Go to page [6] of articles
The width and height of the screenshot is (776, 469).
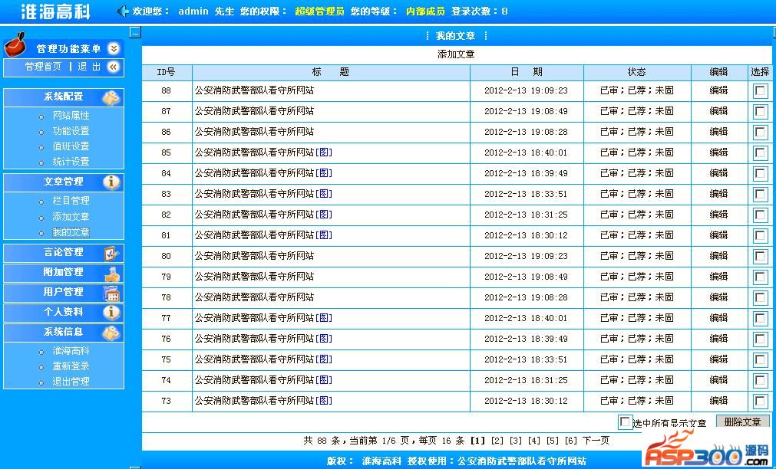pyautogui.click(x=570, y=441)
